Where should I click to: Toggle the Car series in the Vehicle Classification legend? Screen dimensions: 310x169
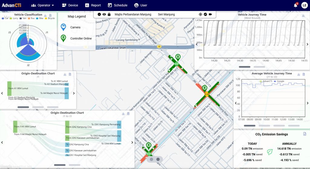[x=5, y=18]
